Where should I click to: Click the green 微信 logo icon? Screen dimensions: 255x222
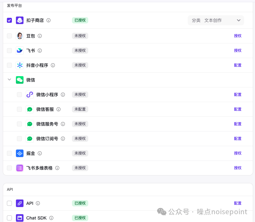tap(20, 80)
